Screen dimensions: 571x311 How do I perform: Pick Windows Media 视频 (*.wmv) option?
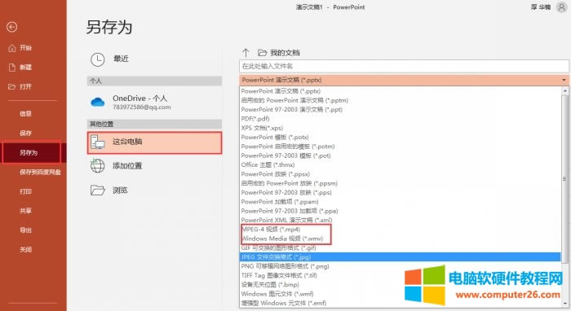point(282,239)
